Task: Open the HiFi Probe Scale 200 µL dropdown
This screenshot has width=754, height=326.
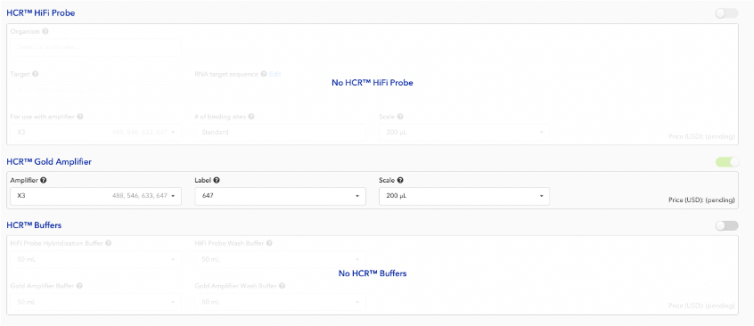Action: point(464,132)
